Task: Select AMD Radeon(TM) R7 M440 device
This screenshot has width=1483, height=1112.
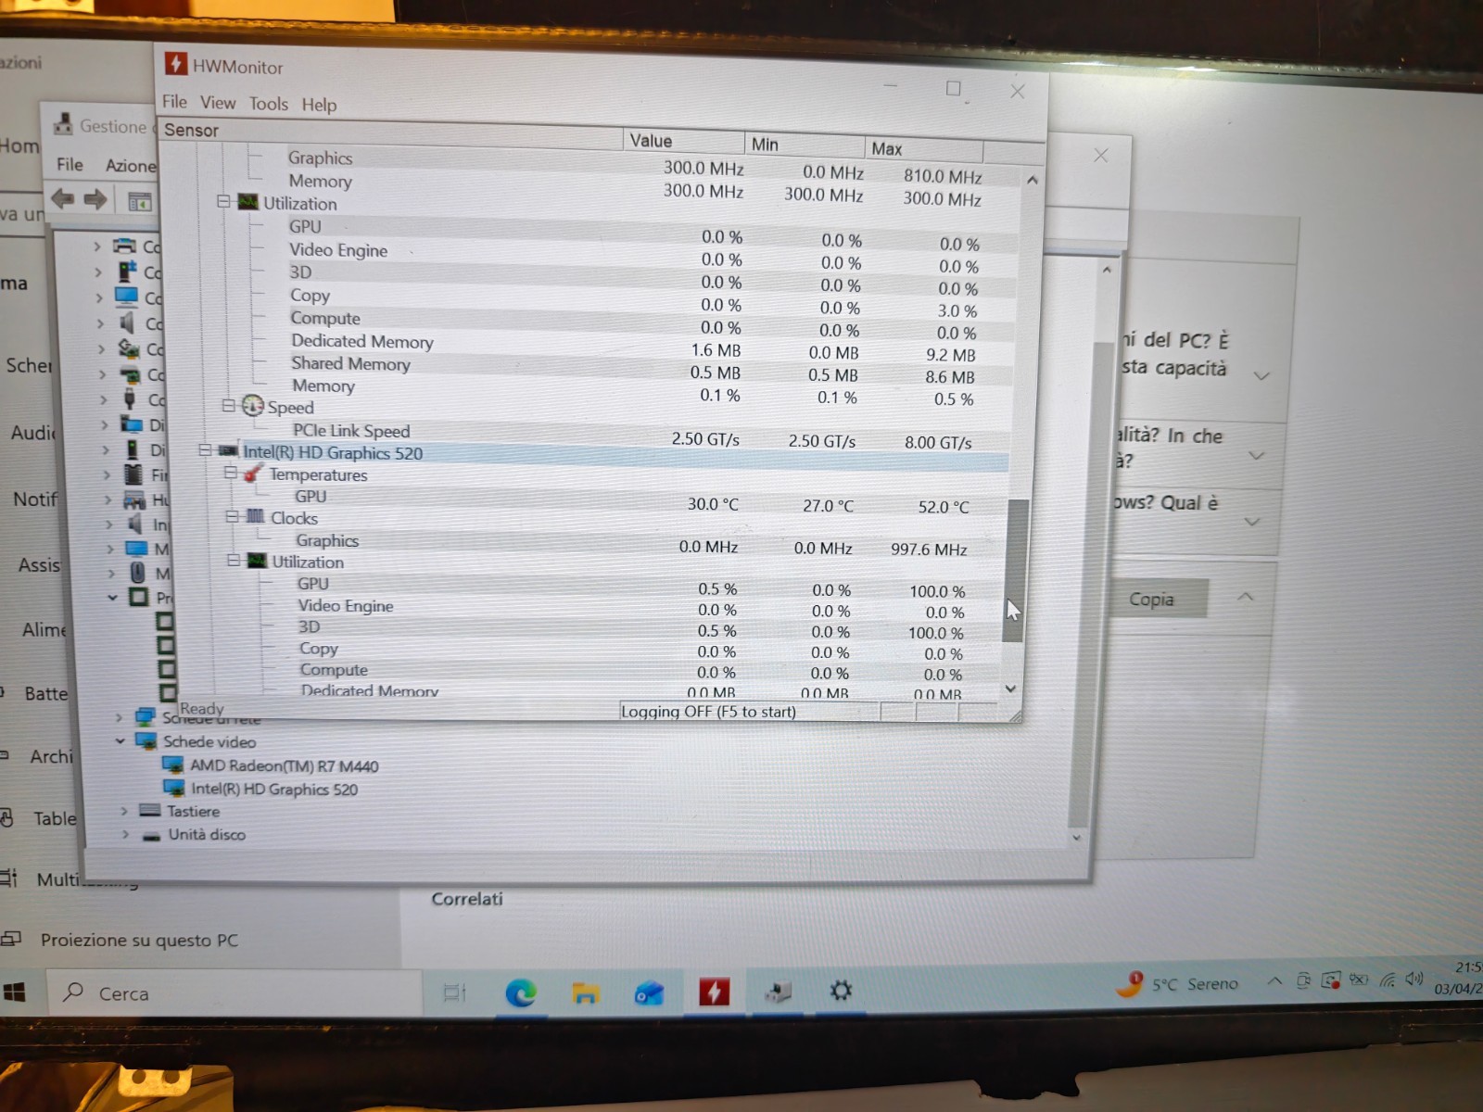Action: [285, 765]
